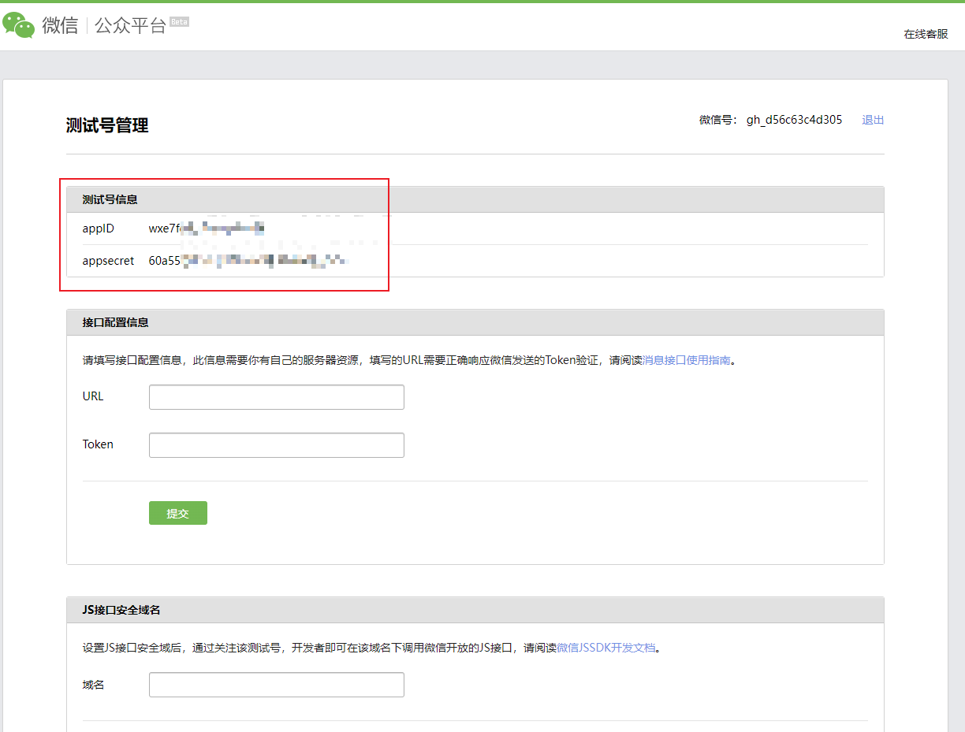Click inside the Token input field

[x=276, y=444]
